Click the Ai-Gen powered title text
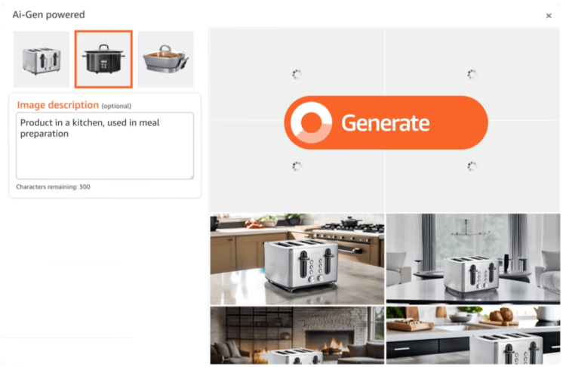 tap(49, 15)
